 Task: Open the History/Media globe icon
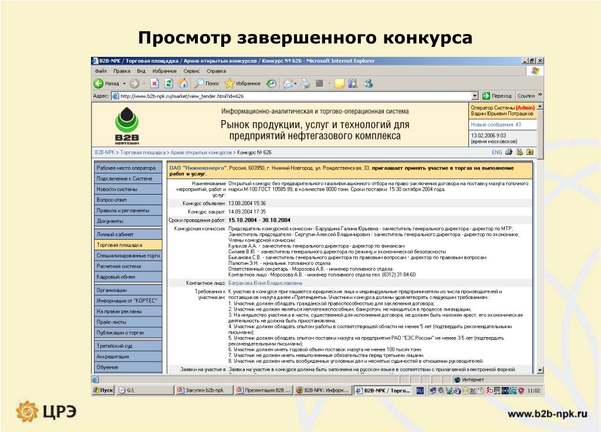[271, 83]
